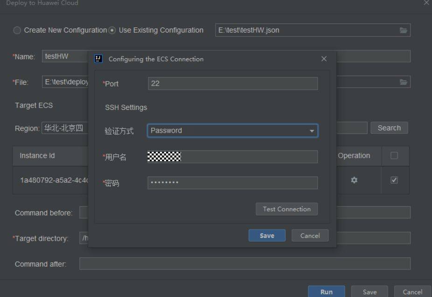Click the gear icon in the Operation column

pos(354,180)
